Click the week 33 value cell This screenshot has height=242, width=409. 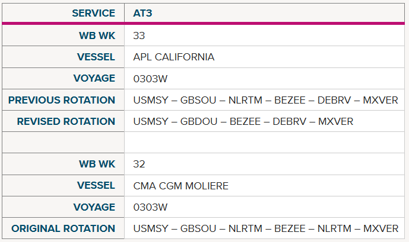coord(265,36)
